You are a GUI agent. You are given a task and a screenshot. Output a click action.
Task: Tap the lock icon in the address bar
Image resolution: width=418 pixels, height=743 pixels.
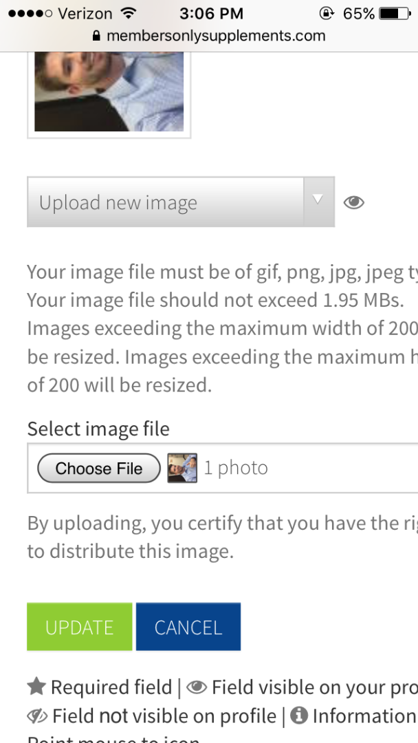tap(96, 36)
